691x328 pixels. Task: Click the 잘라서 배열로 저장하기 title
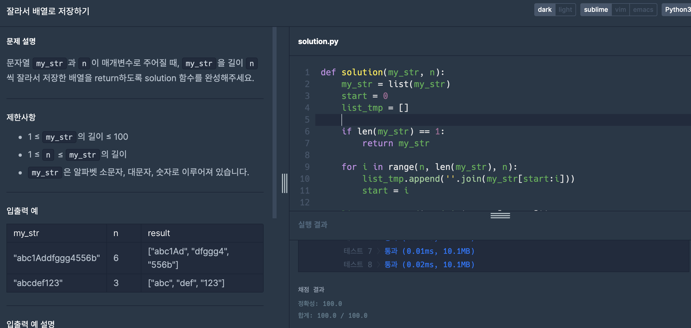[48, 11]
